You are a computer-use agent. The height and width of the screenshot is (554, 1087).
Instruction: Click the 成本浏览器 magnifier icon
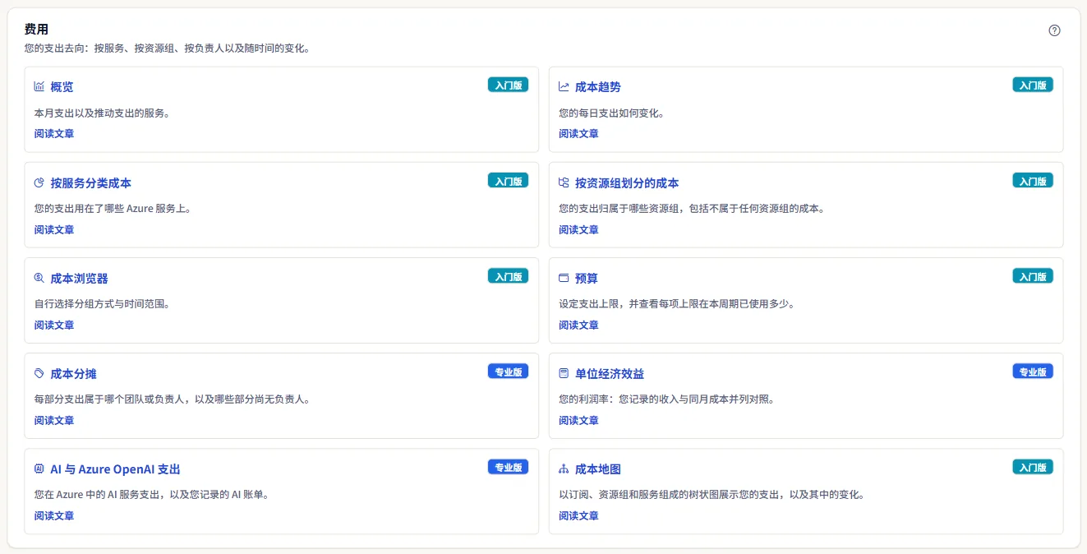click(x=39, y=278)
